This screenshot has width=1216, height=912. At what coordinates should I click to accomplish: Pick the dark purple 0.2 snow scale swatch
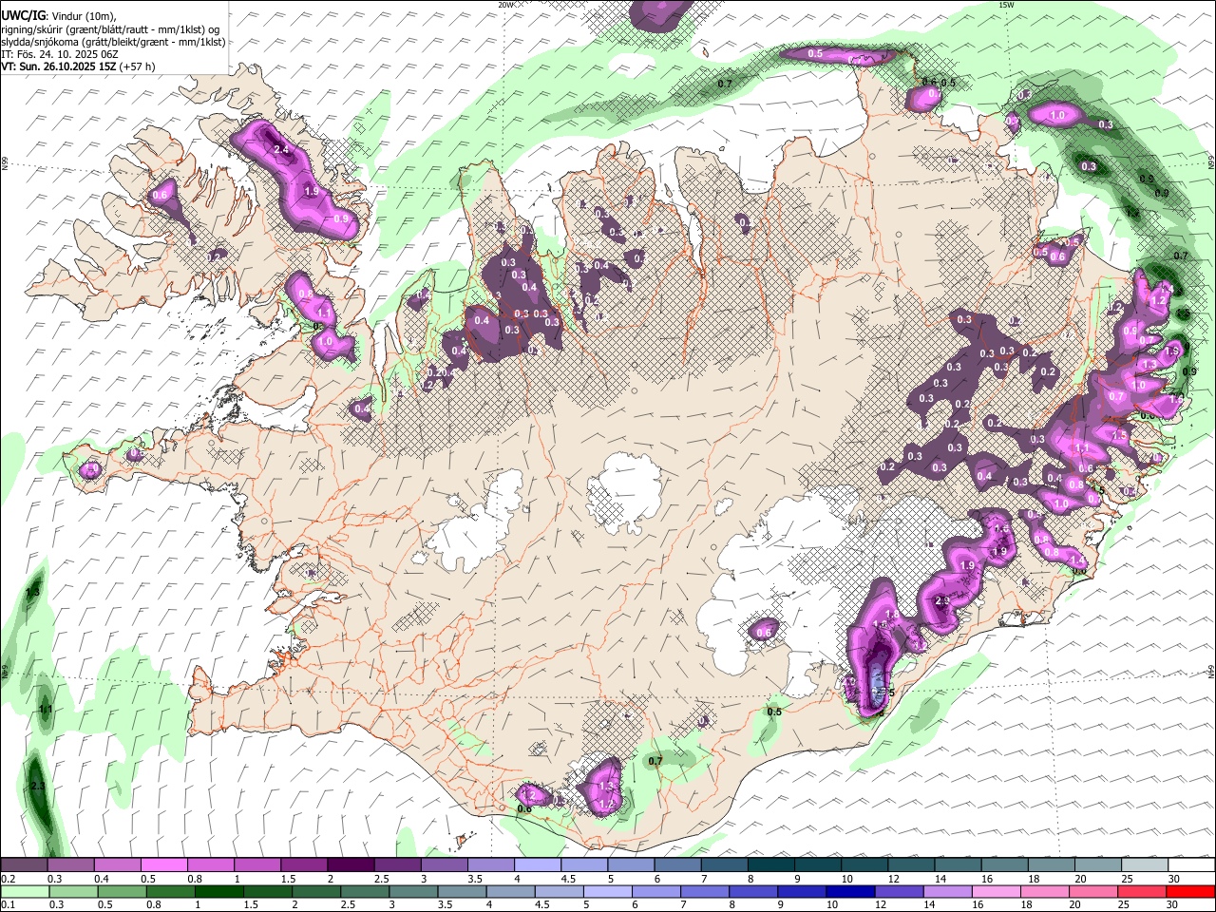point(24,864)
